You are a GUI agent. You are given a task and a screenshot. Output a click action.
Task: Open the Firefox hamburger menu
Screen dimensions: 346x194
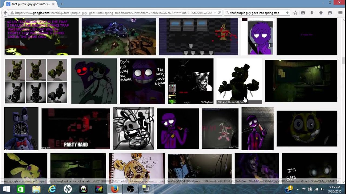click(341, 13)
